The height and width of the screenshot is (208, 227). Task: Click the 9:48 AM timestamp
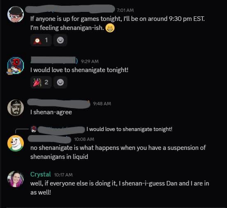pos(102,104)
